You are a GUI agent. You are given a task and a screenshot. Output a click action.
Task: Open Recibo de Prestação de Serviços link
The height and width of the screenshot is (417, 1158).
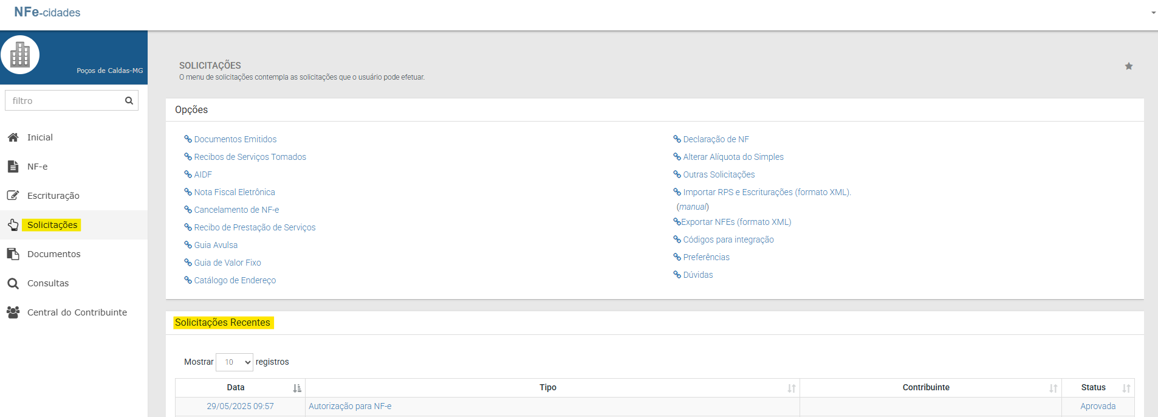(255, 227)
